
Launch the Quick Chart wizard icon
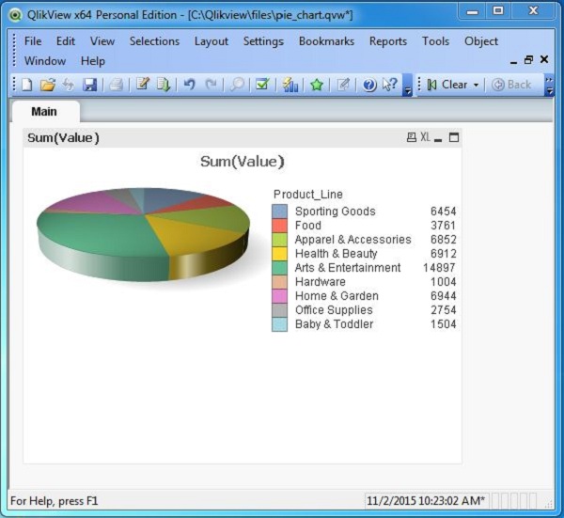click(x=290, y=85)
